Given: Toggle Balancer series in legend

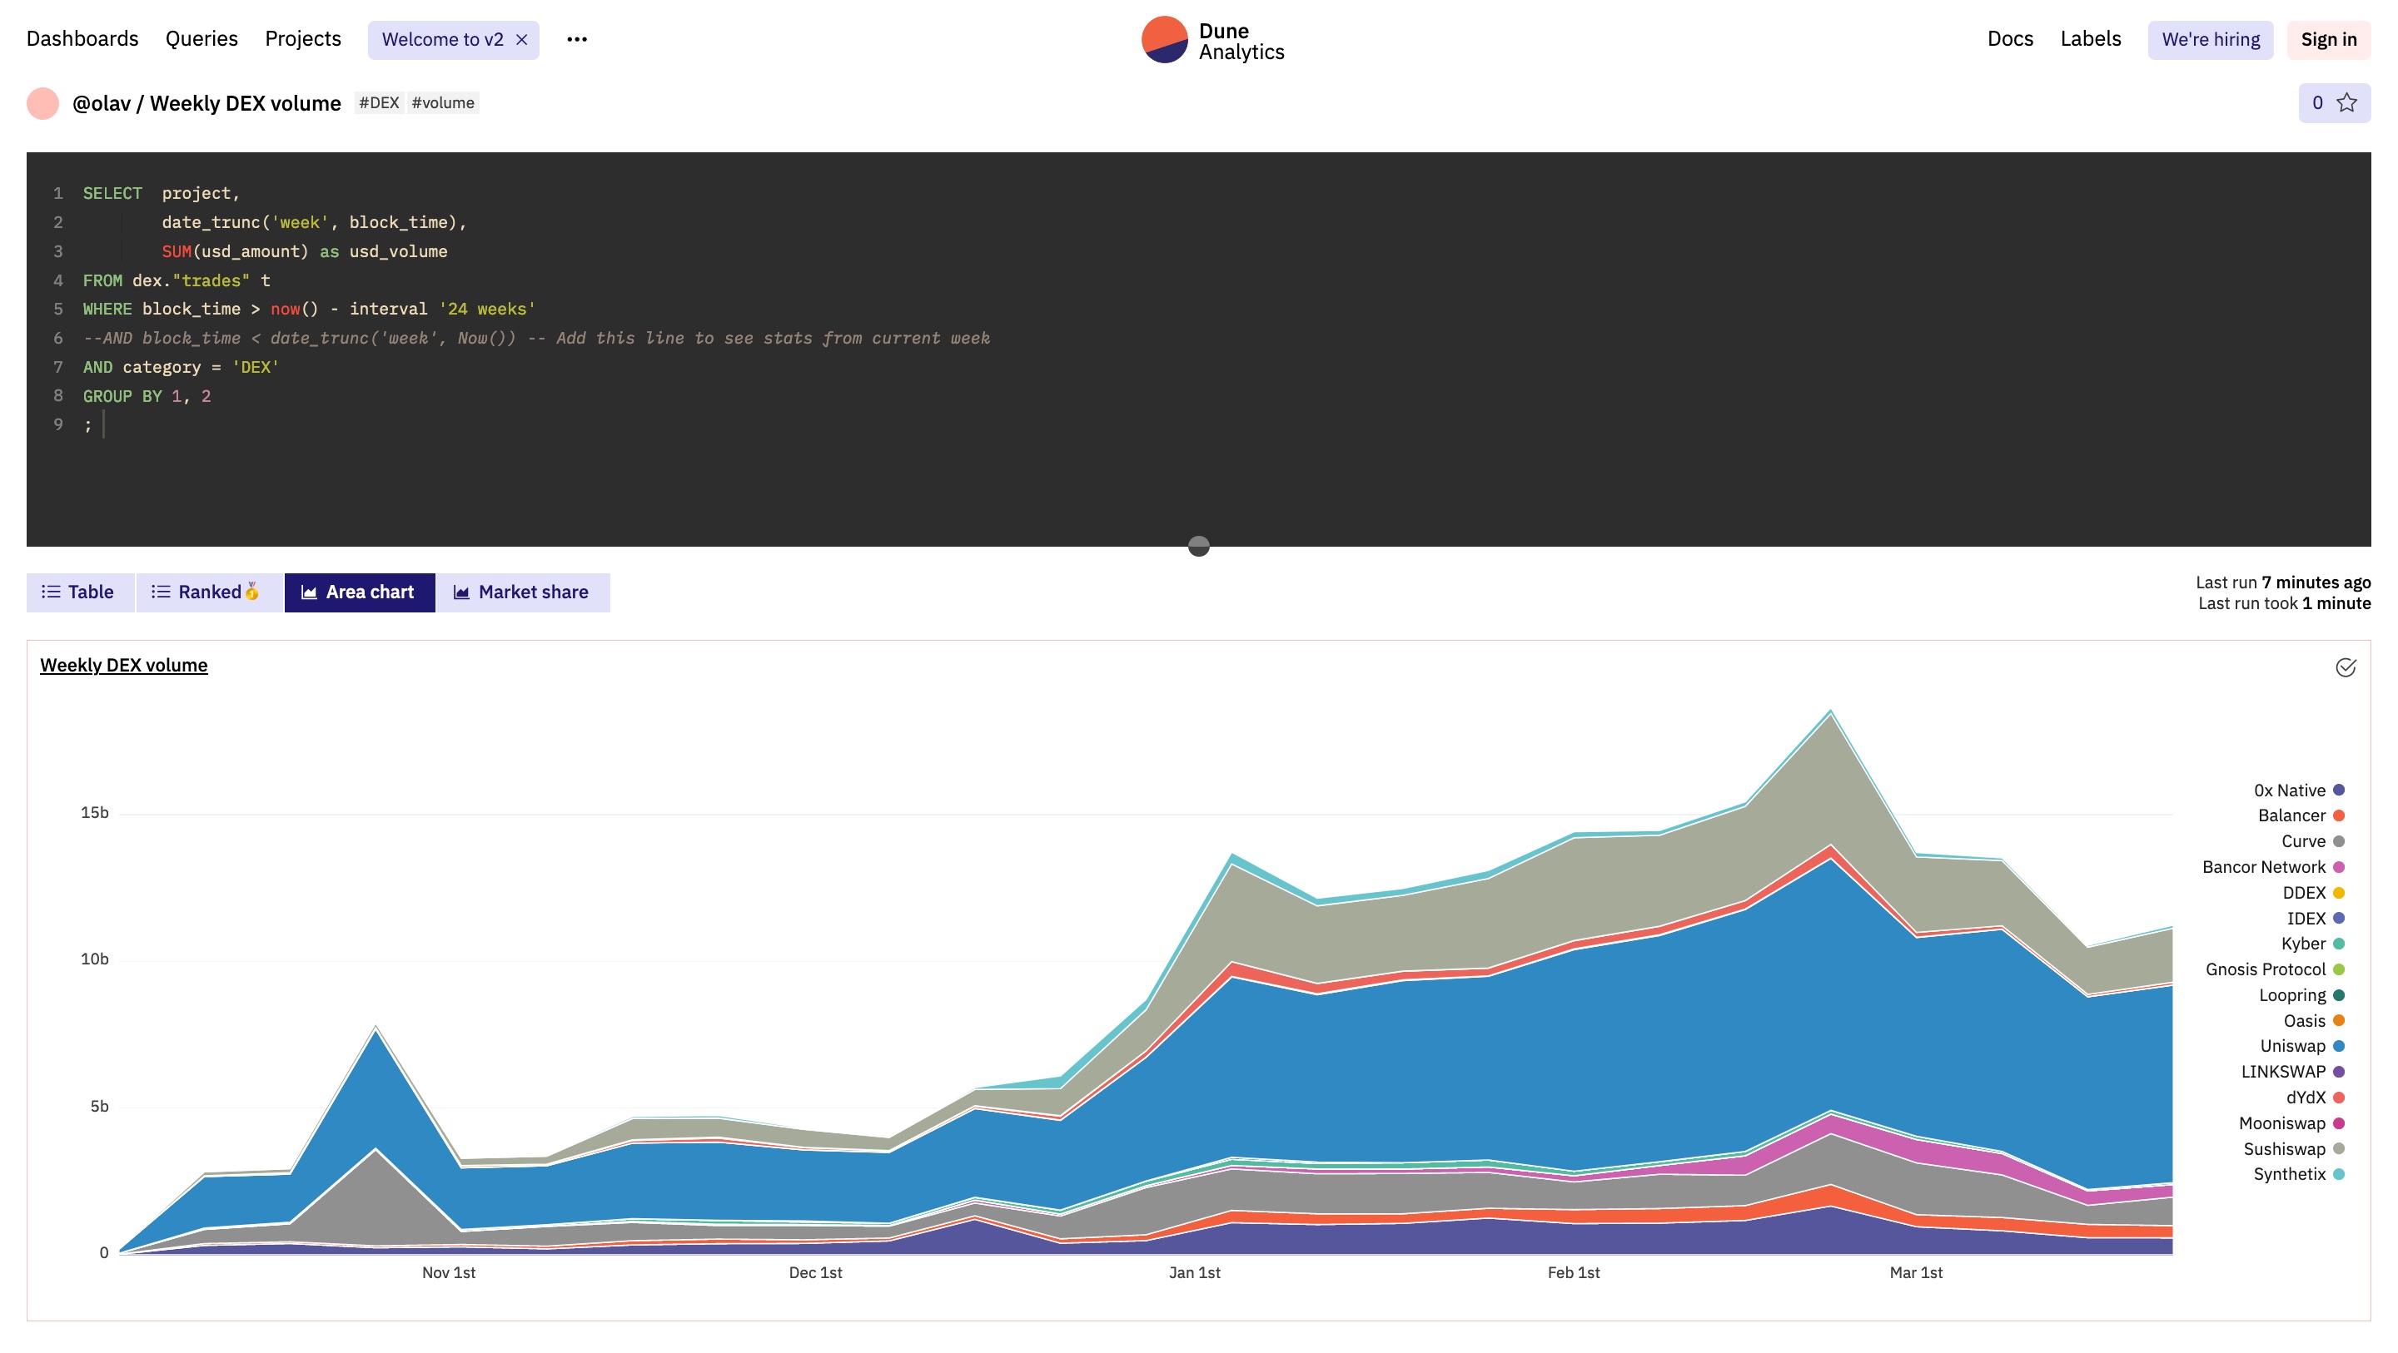Looking at the screenshot, I should 2301,815.
